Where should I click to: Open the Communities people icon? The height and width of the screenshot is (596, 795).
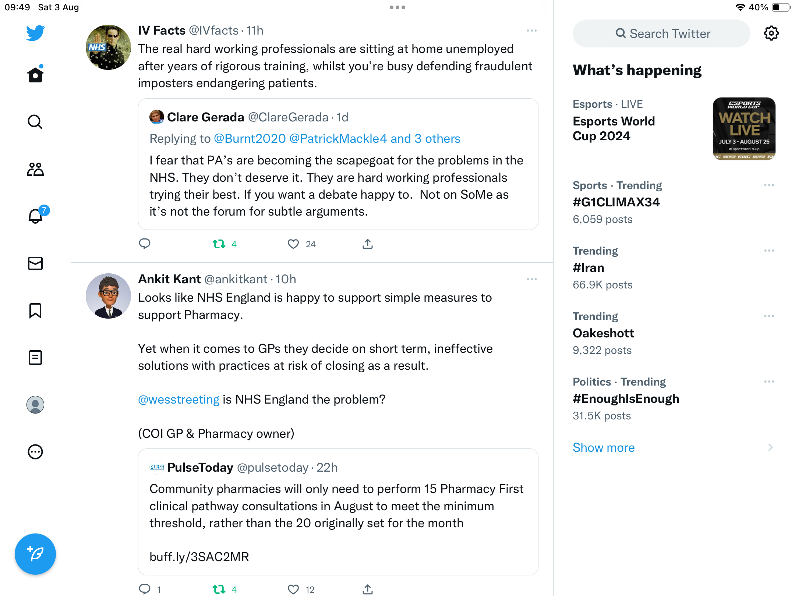point(35,169)
